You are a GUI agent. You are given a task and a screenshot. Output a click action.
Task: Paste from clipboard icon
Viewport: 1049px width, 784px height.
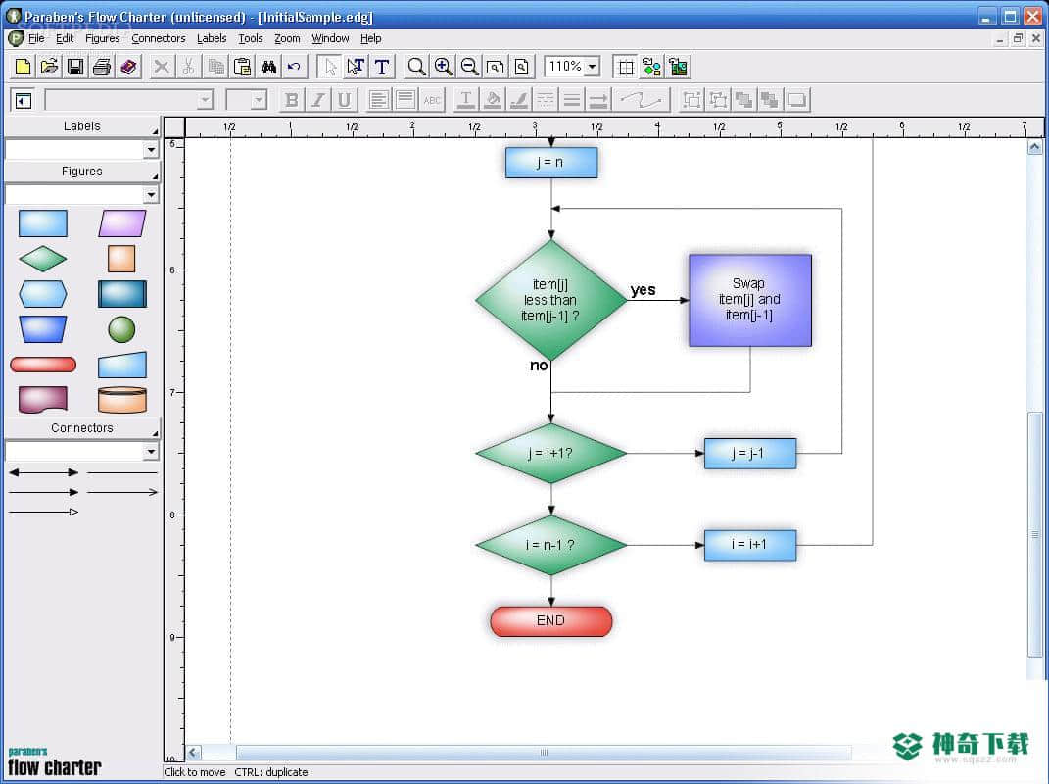pos(242,67)
